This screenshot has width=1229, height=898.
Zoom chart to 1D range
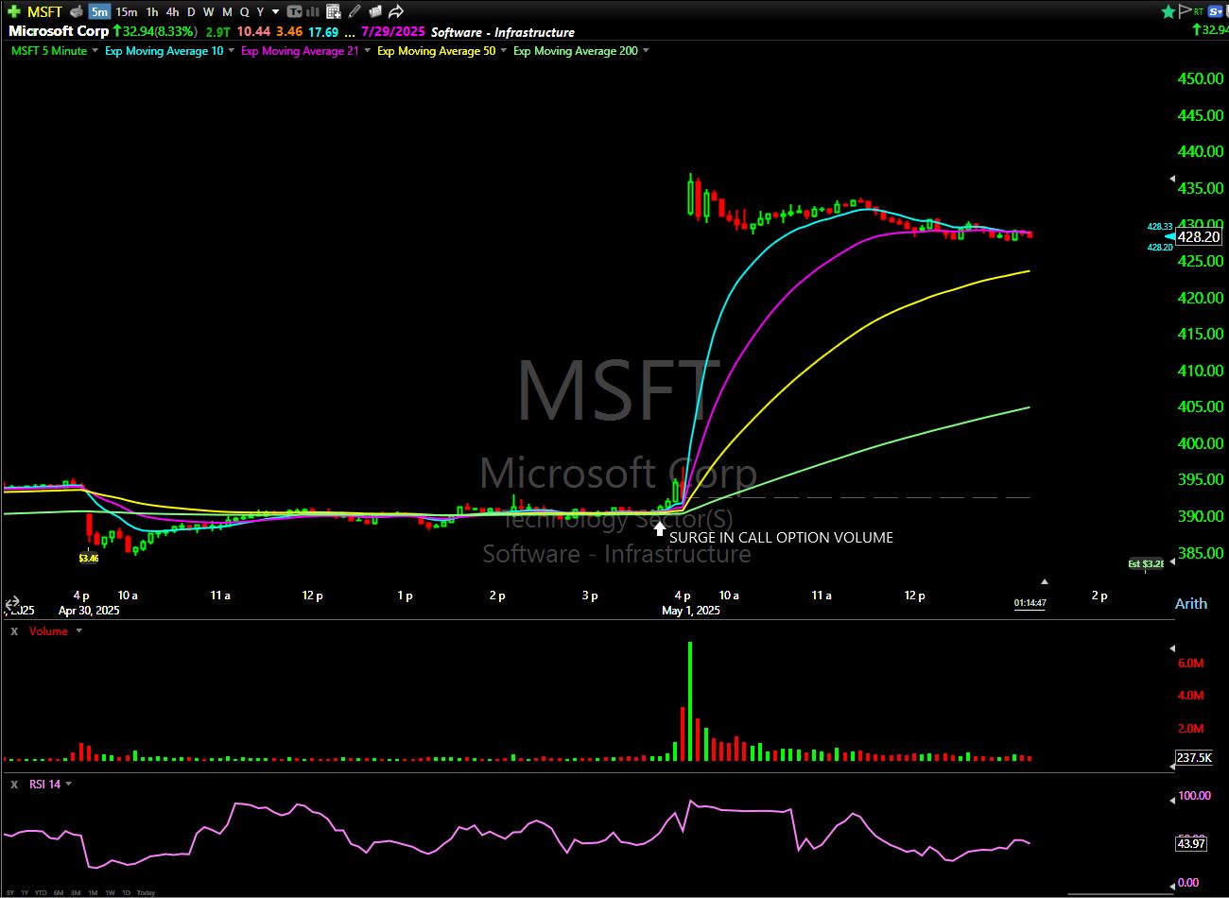pos(126,892)
